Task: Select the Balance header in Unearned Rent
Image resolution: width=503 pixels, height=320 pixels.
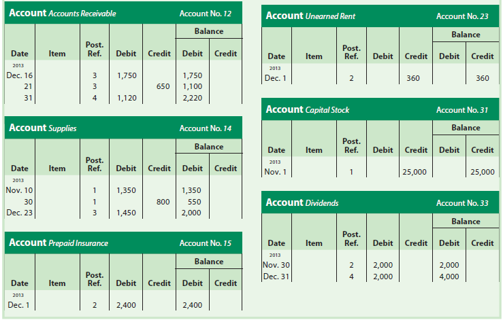Action: pyautogui.click(x=466, y=35)
